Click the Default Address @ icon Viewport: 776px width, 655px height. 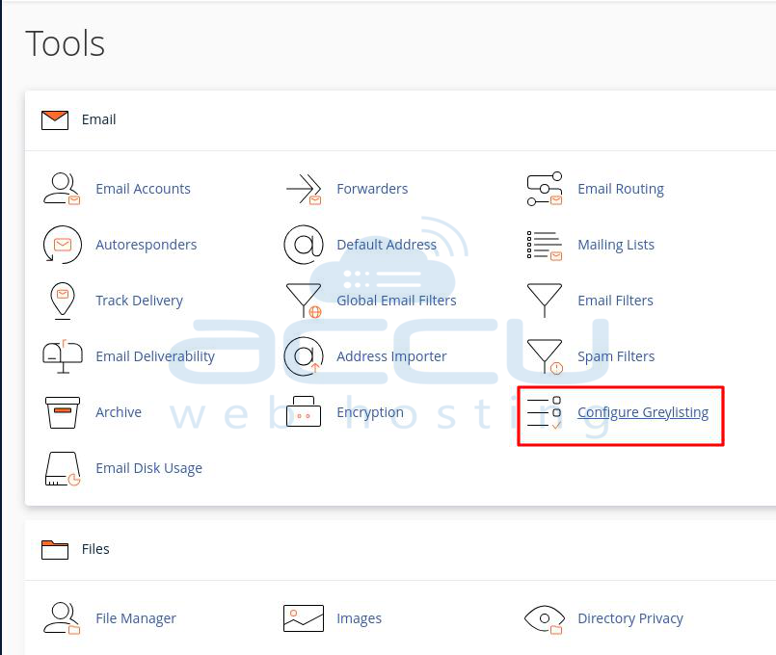(x=304, y=245)
